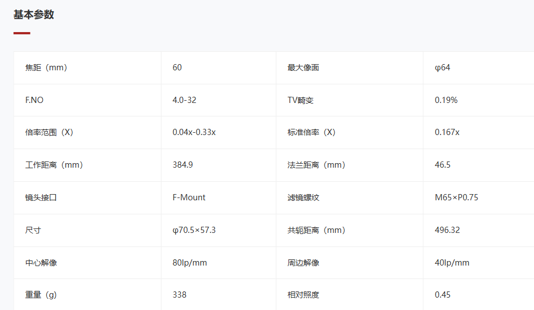Click the 滤镜螺纹 label cell
Screen dimensions: 534x310
coord(349,197)
